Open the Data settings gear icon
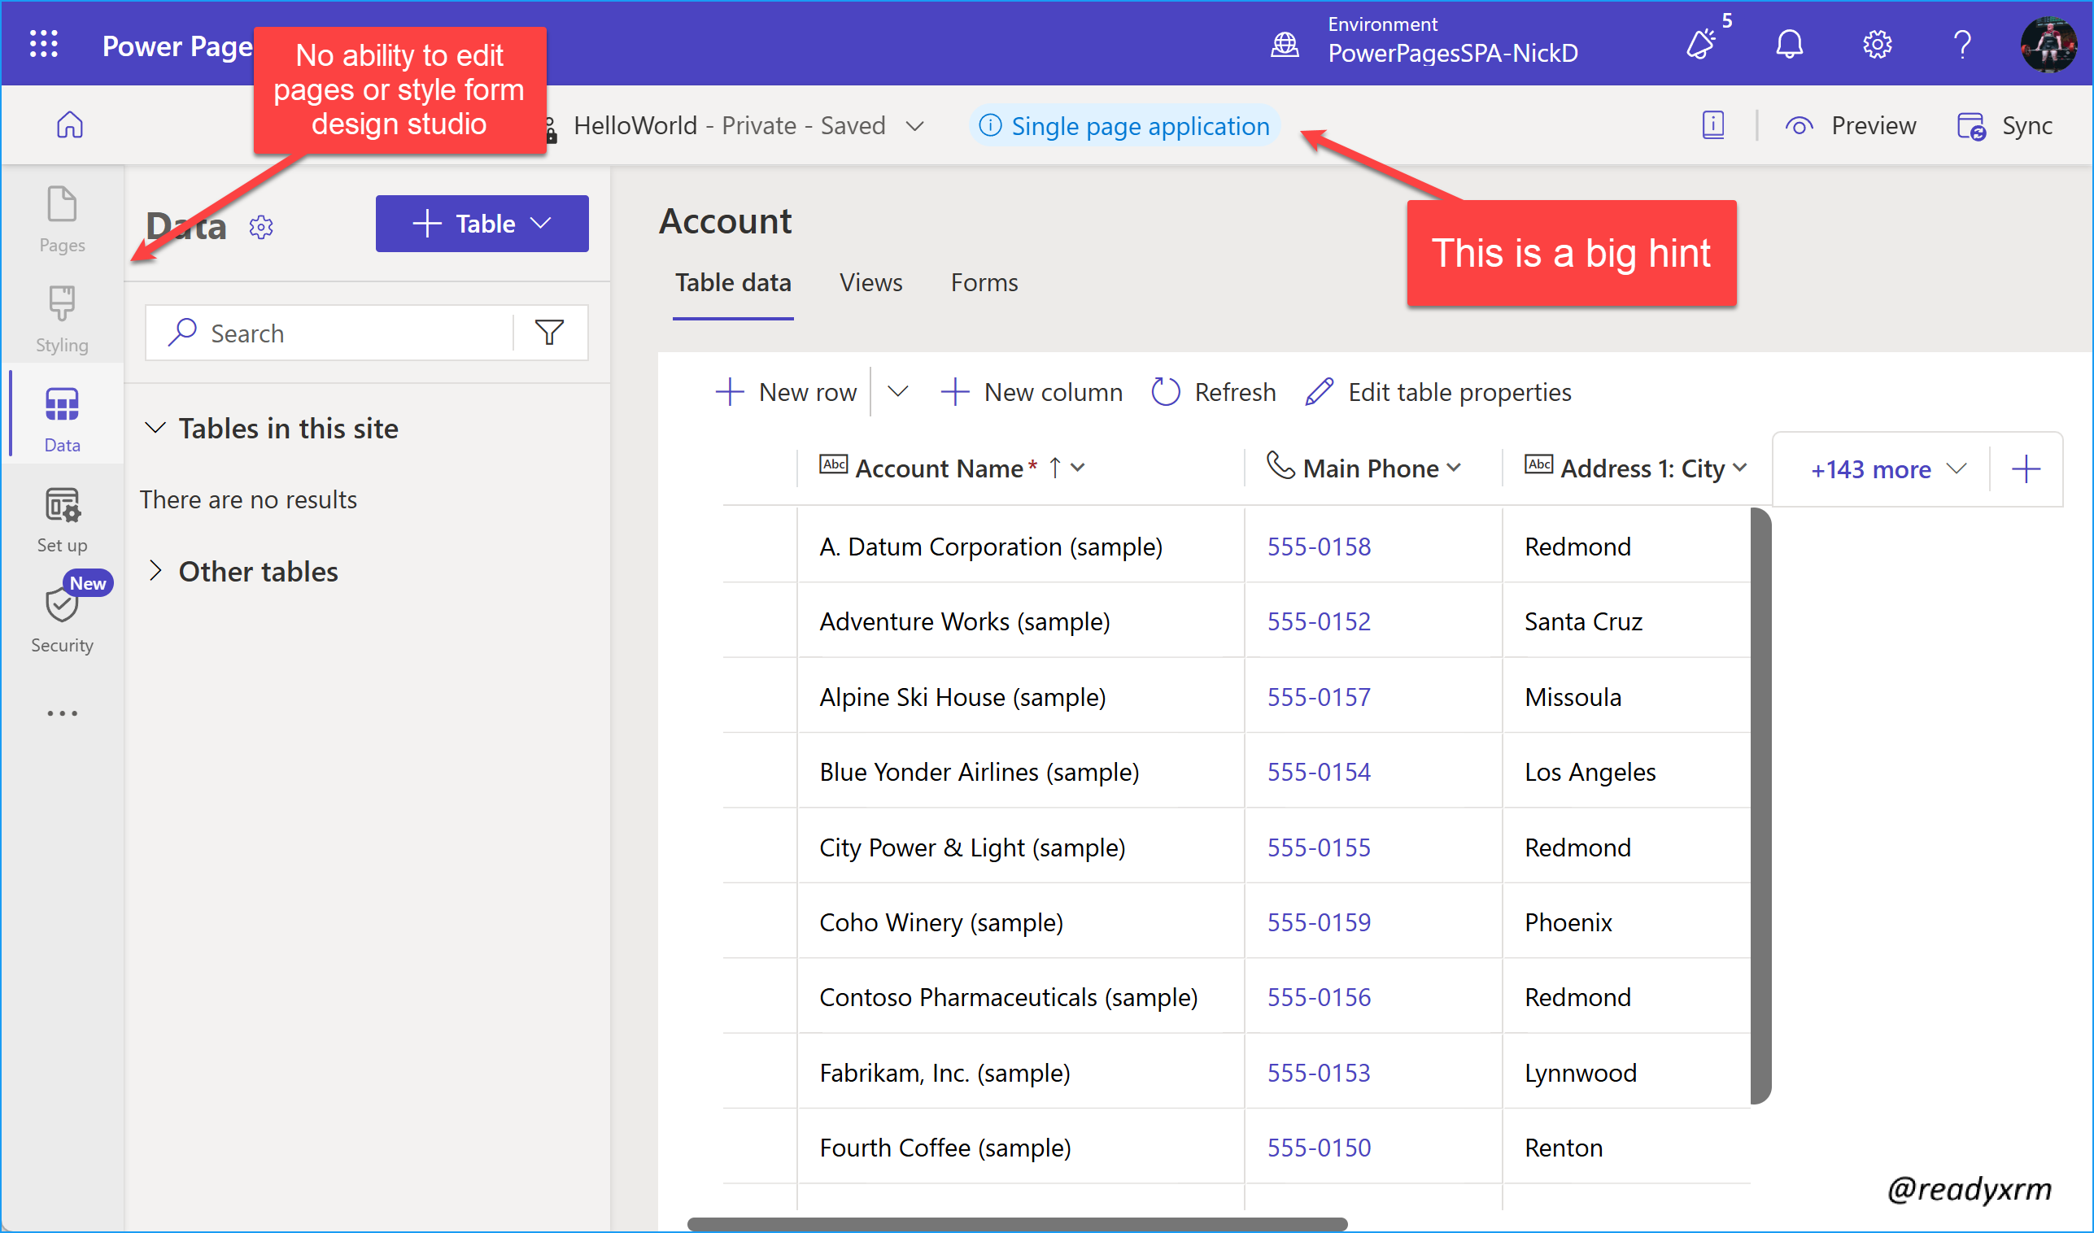This screenshot has height=1233, width=2094. tap(261, 226)
